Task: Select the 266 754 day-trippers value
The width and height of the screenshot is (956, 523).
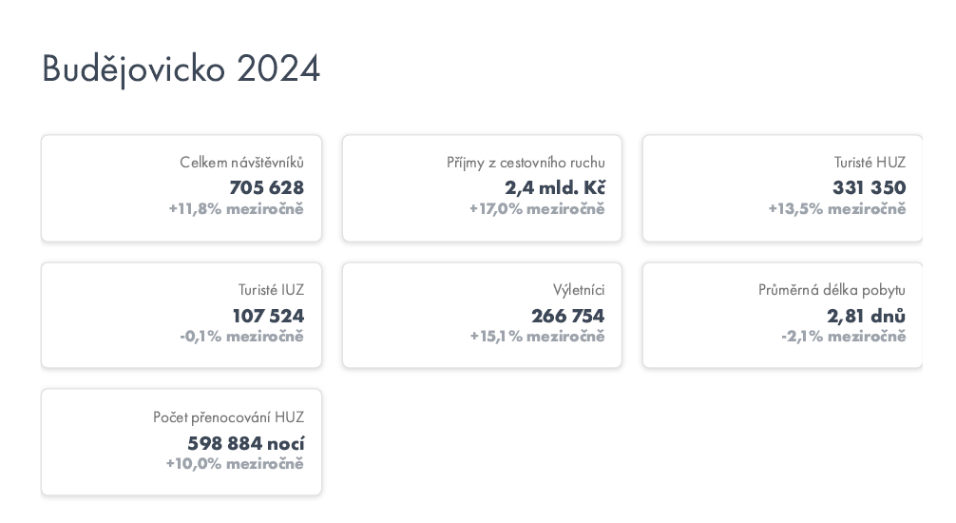Action: pos(567,316)
